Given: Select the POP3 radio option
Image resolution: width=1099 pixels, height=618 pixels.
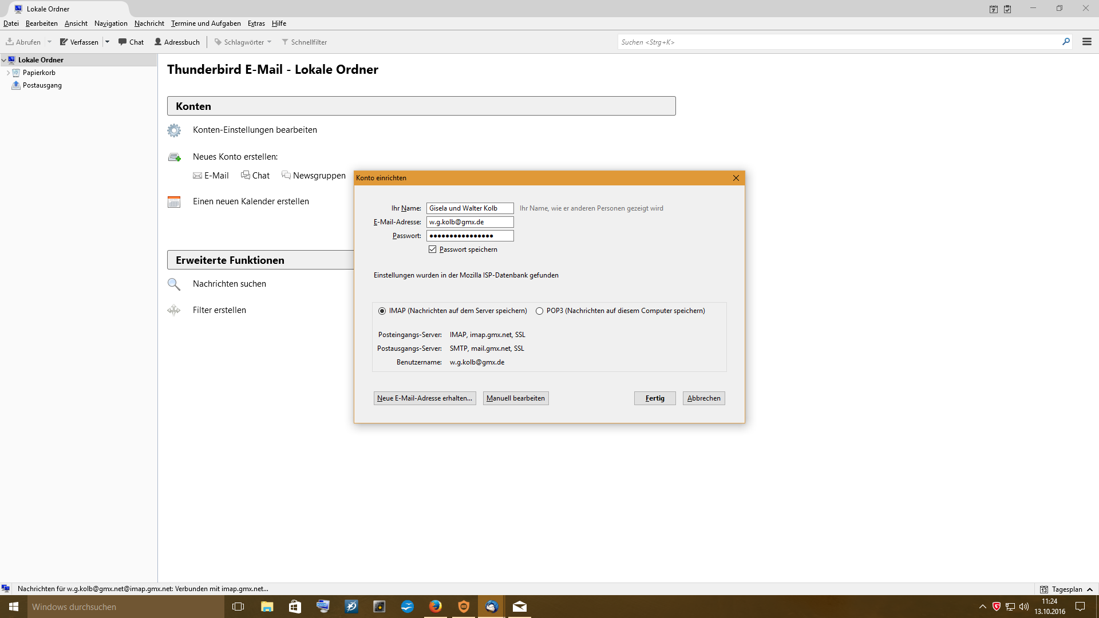Looking at the screenshot, I should point(539,311).
